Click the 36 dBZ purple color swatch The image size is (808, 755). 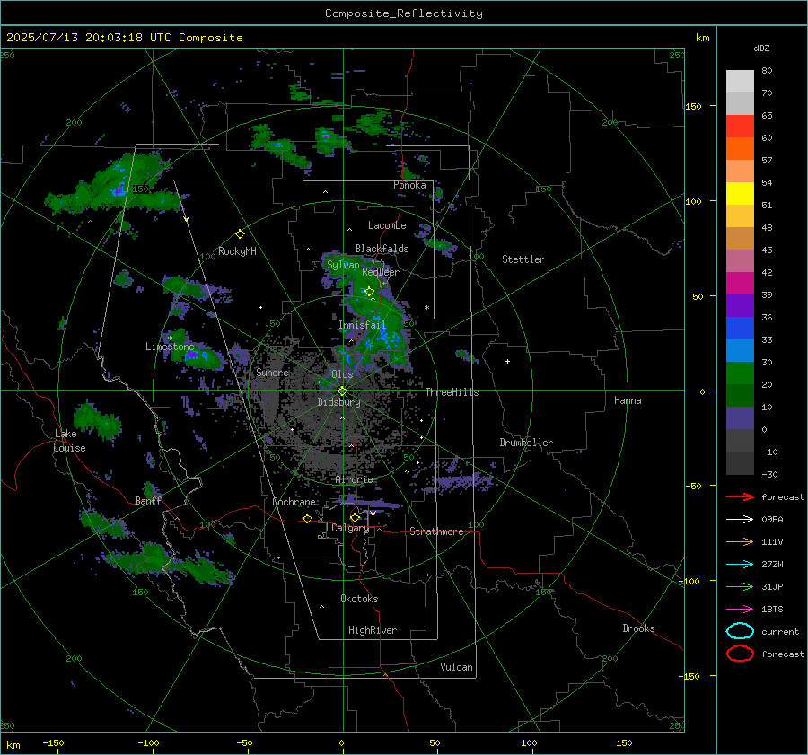740,305
